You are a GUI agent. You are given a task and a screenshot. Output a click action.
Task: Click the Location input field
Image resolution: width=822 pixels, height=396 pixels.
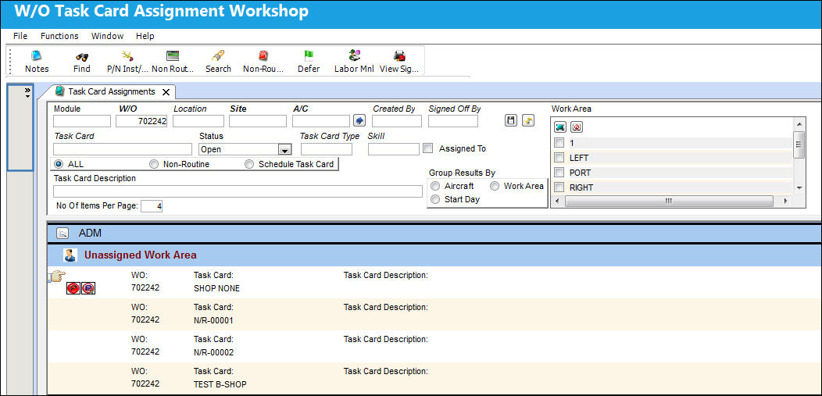198,121
